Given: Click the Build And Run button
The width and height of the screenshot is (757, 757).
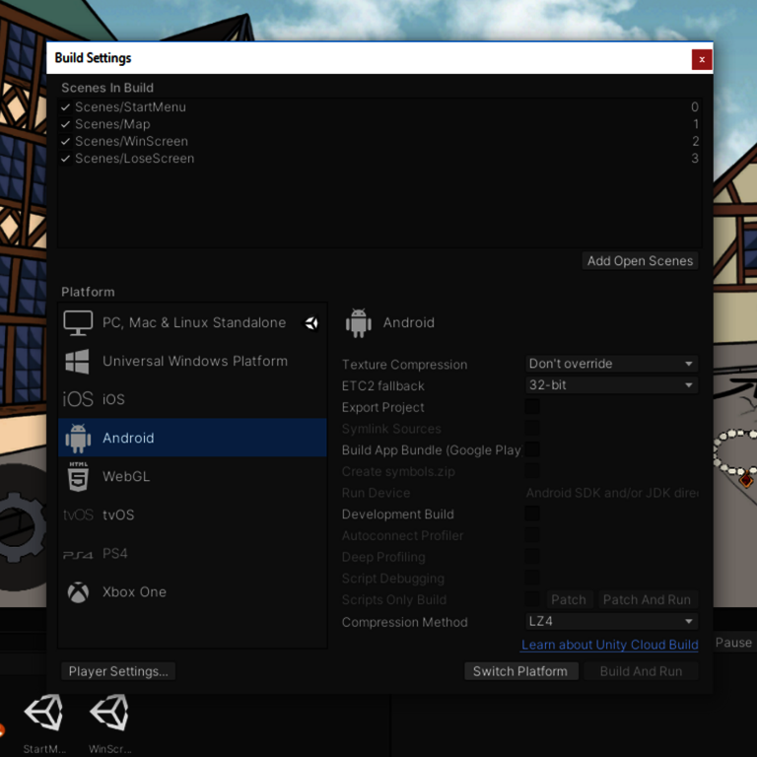Looking at the screenshot, I should 641,671.
